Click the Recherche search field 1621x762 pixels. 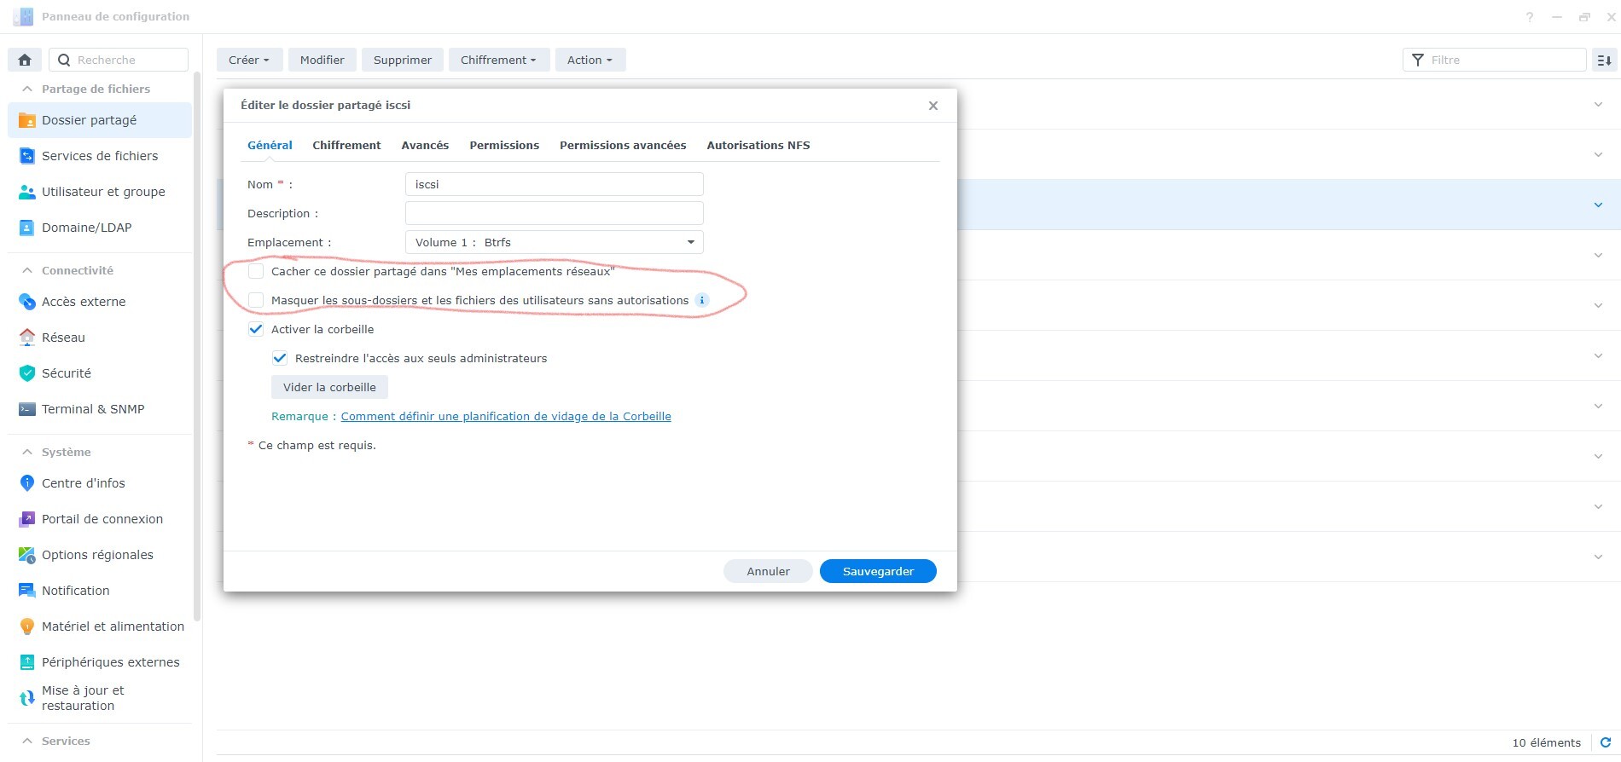pyautogui.click(x=119, y=60)
